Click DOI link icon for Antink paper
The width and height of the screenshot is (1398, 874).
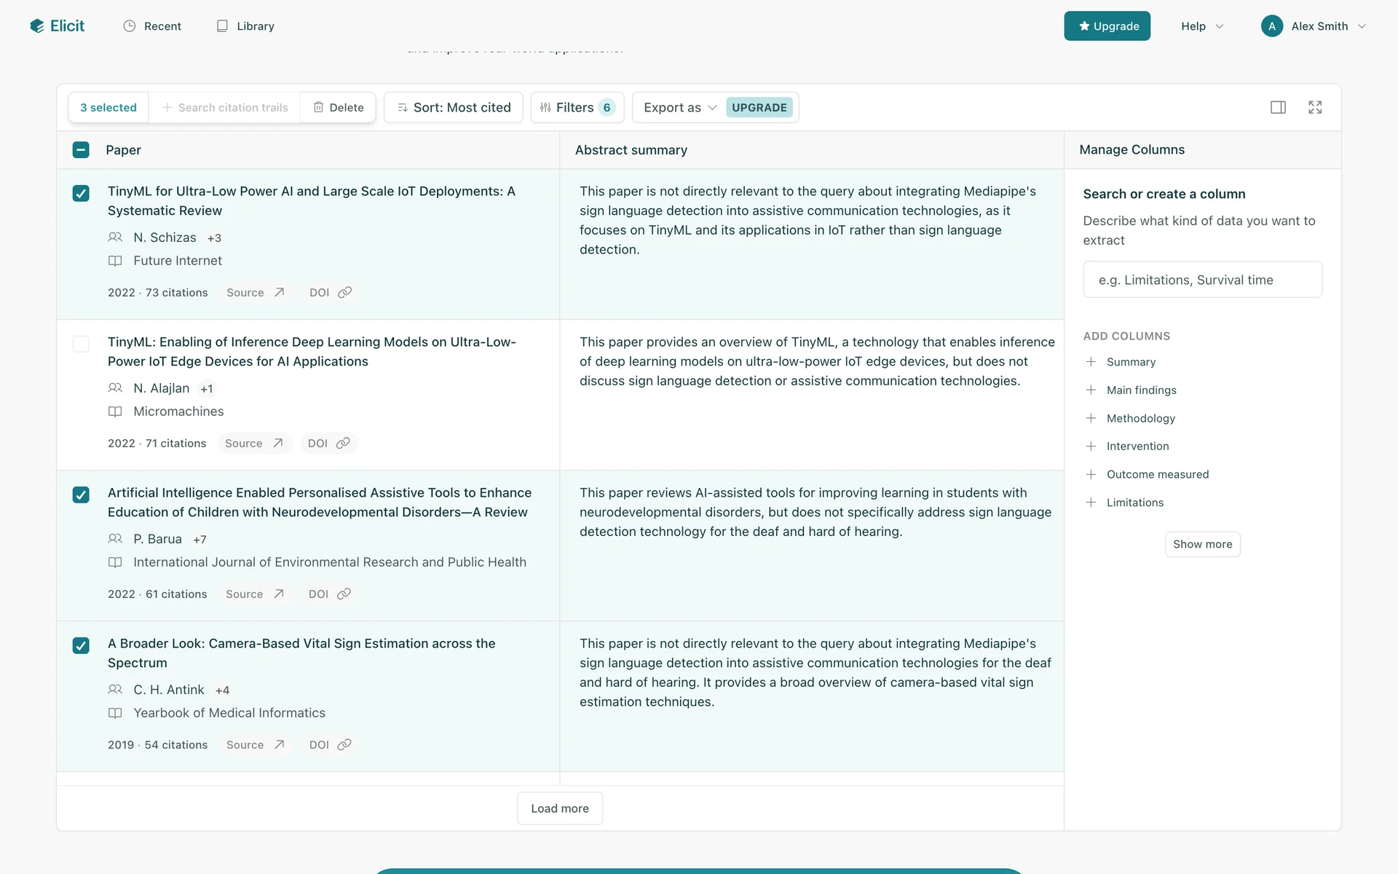(x=344, y=744)
